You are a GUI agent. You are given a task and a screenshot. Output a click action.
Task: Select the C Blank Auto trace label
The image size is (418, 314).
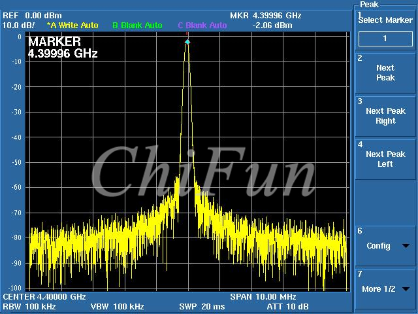[202, 26]
